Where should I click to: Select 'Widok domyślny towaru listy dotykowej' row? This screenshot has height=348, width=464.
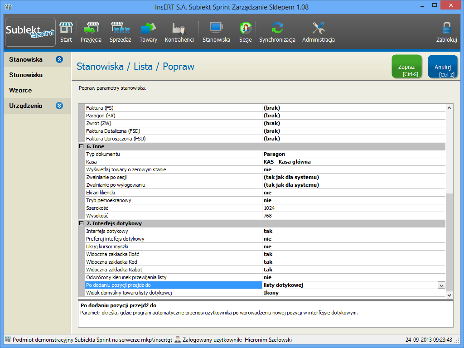click(265, 293)
